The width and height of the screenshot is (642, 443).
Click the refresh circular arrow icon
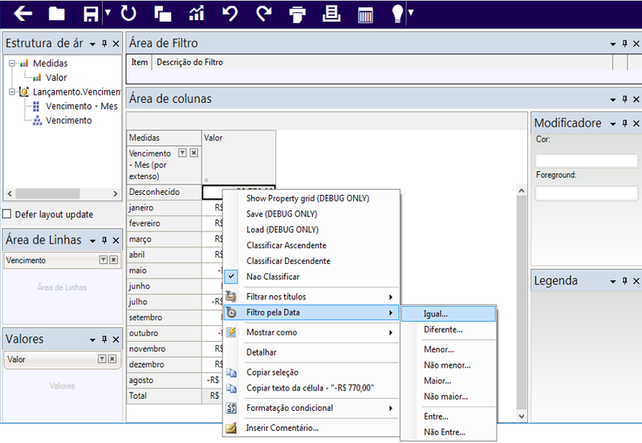(128, 14)
